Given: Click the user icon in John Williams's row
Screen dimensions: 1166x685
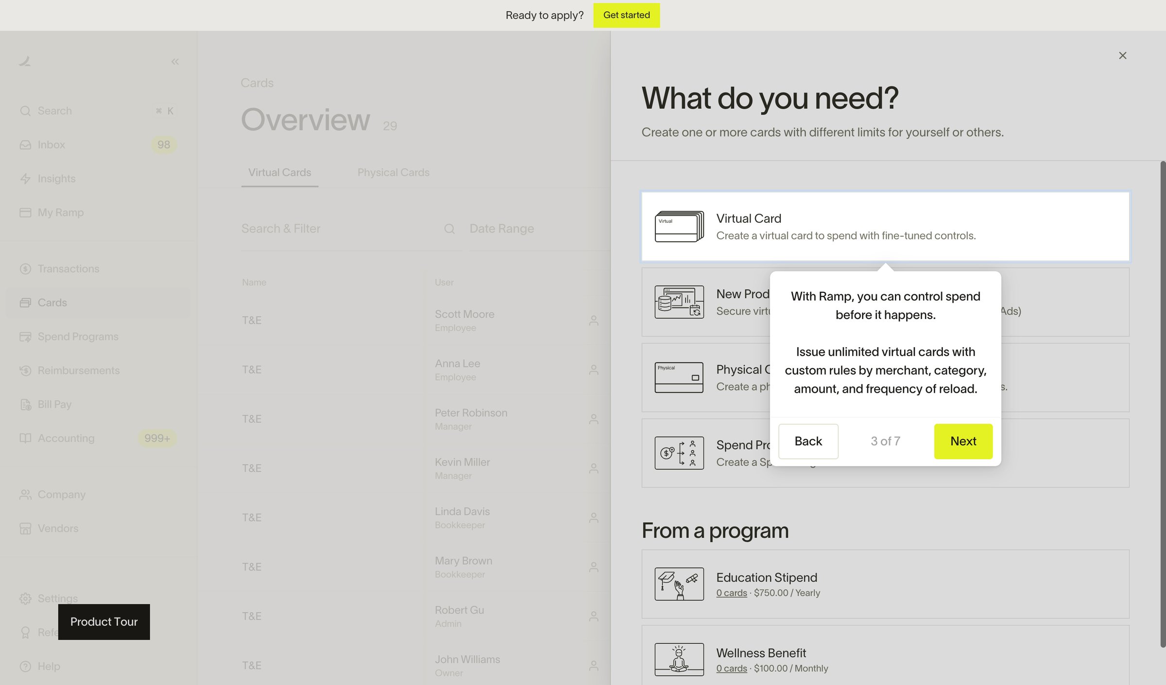Looking at the screenshot, I should (x=594, y=666).
